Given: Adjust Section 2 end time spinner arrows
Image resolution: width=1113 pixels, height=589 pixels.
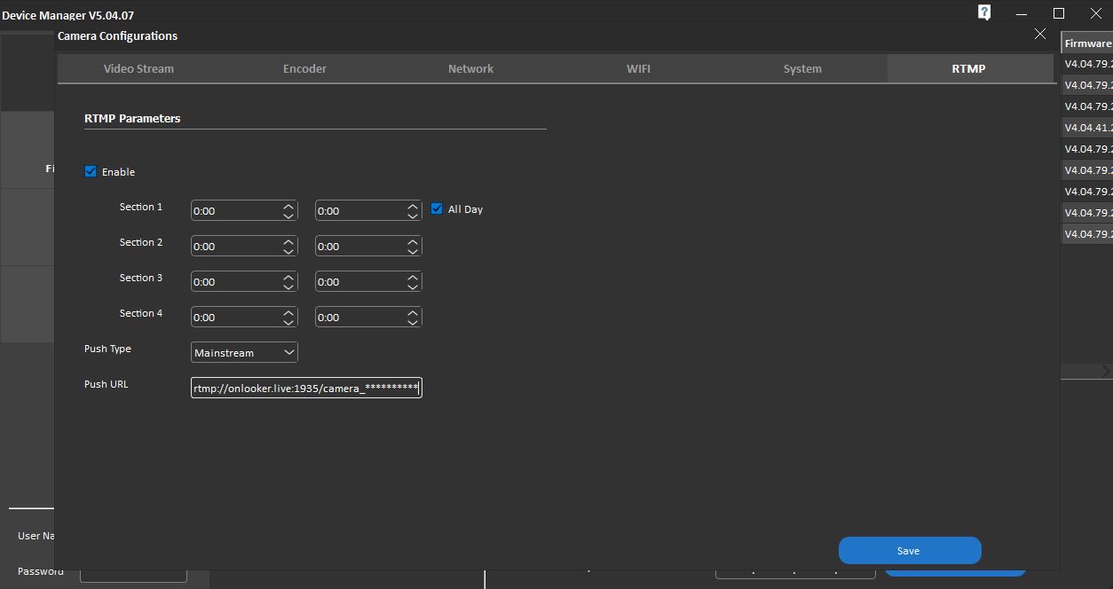Looking at the screenshot, I should pyautogui.click(x=413, y=246).
